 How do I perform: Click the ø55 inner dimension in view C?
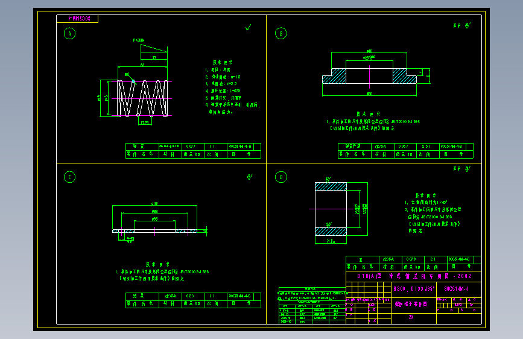154,219
